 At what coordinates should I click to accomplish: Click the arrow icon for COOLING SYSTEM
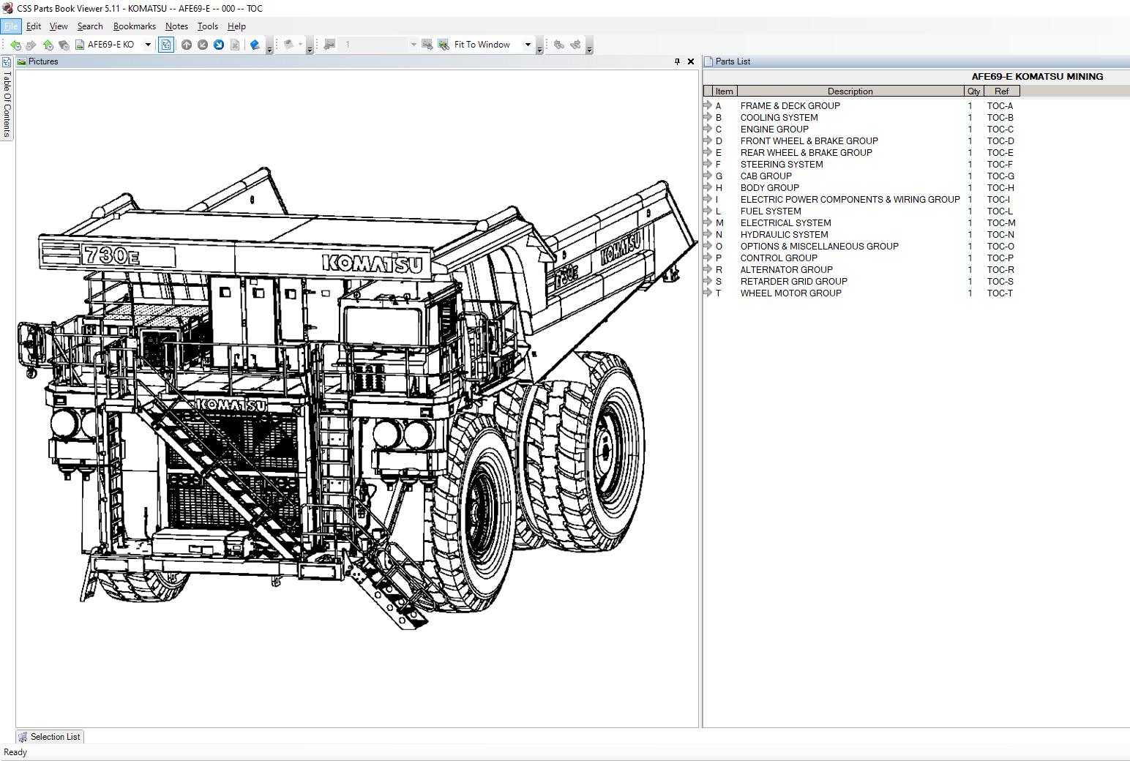tap(708, 117)
